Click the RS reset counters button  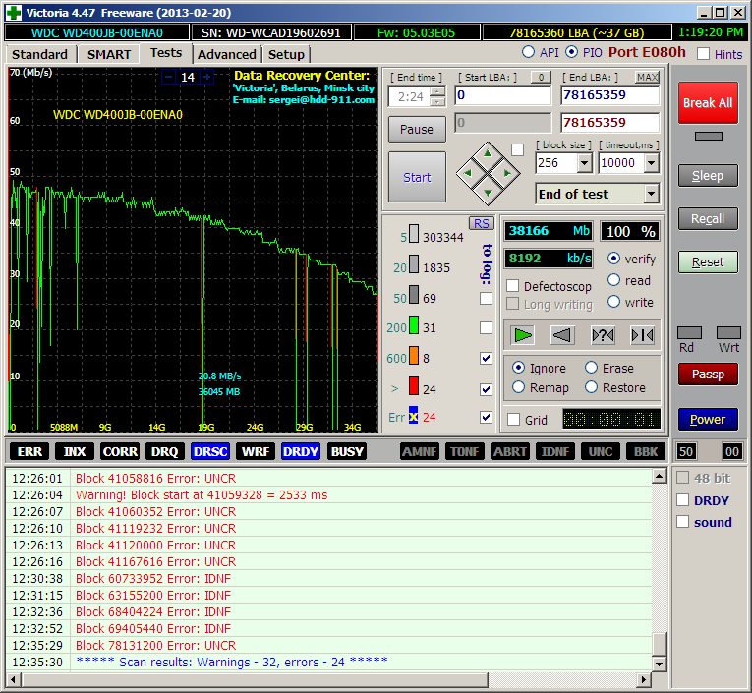pos(481,223)
